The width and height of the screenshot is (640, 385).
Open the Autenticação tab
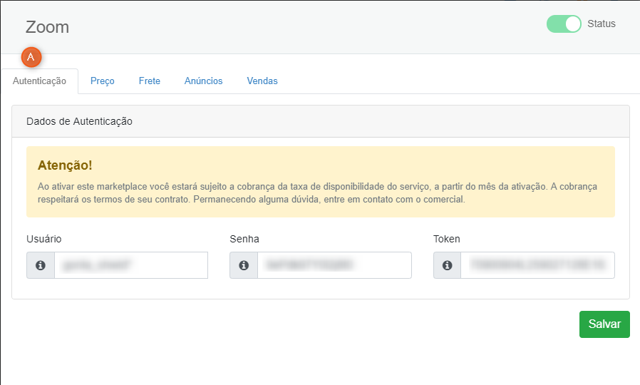39,81
